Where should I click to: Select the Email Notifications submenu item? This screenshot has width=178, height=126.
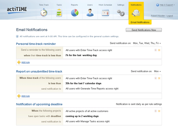[x=140, y=22]
